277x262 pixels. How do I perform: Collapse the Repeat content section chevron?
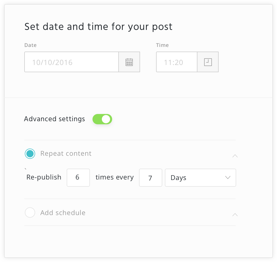[x=235, y=156]
